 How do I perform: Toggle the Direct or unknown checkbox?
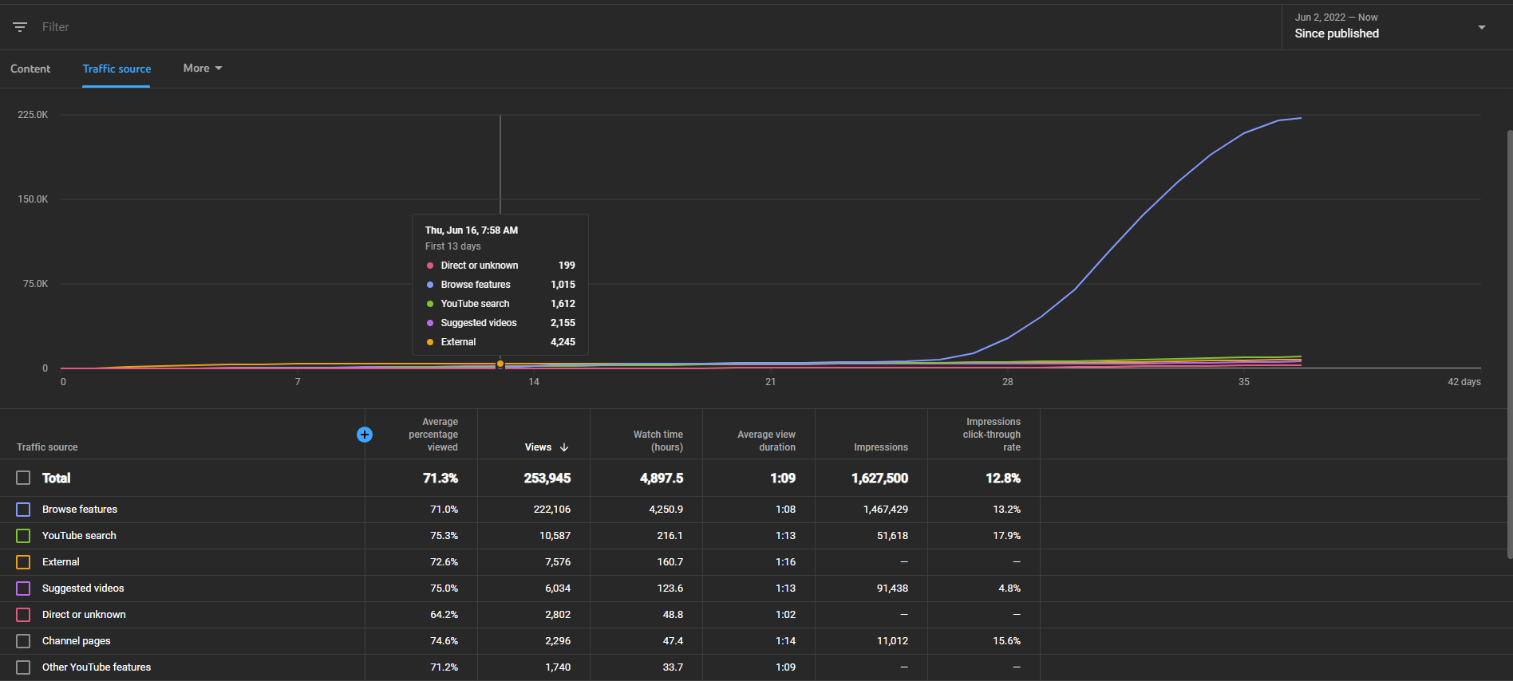pyautogui.click(x=23, y=615)
